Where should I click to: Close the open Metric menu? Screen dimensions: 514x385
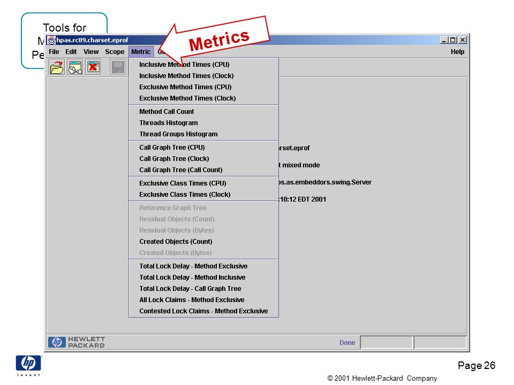(x=141, y=52)
